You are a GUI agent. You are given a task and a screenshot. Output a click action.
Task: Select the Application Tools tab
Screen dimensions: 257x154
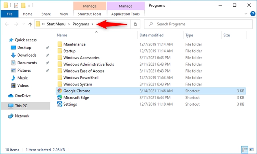[125, 14]
